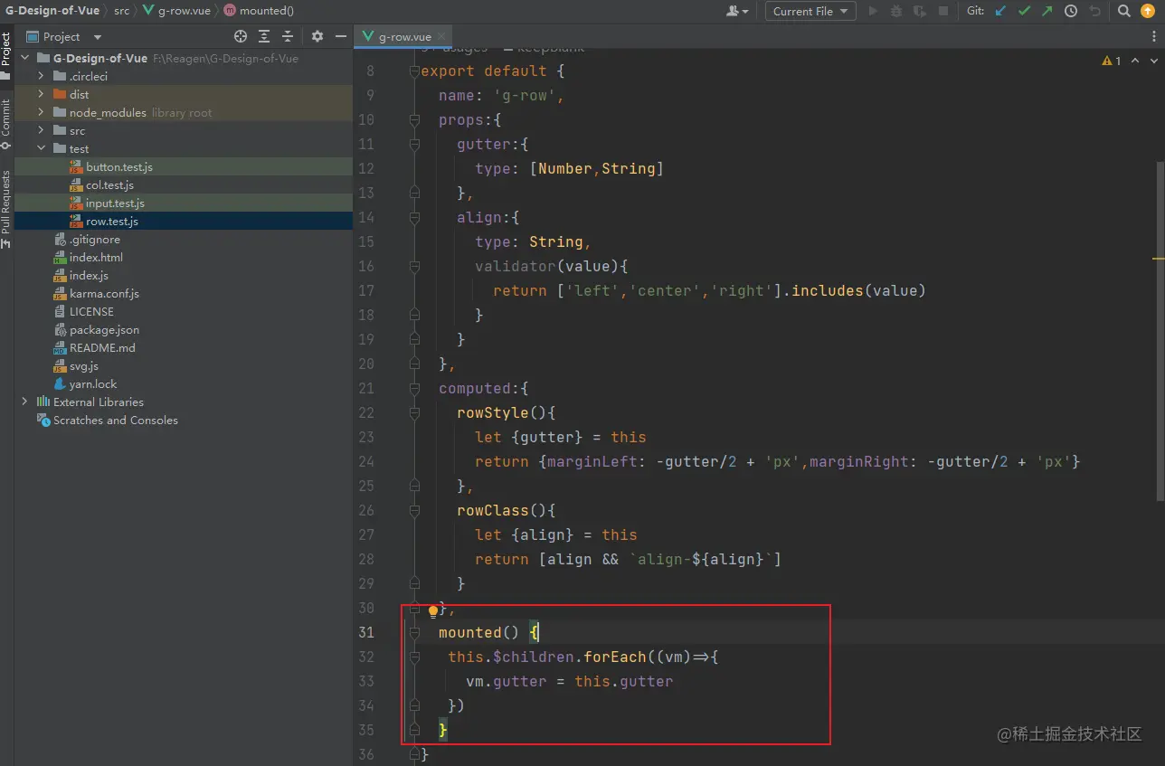Expand External Libraries node
The height and width of the screenshot is (766, 1165).
24,402
